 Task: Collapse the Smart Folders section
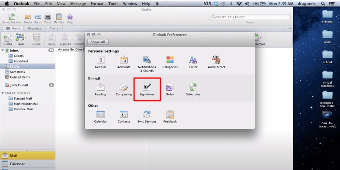click(x=3, y=93)
